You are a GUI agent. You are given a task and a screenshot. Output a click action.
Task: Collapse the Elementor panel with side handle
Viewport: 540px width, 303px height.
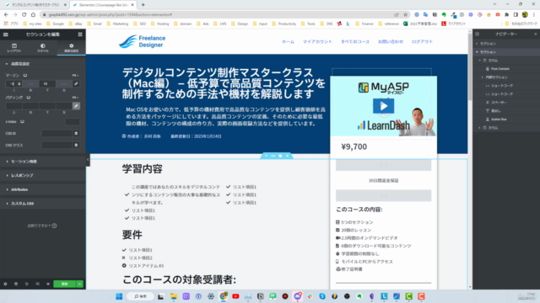(88, 159)
